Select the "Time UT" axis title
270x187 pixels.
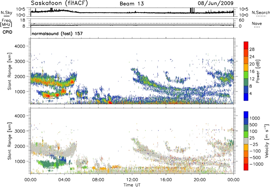click(x=132, y=185)
